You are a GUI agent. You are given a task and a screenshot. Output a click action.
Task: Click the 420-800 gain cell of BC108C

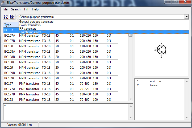[85, 62]
